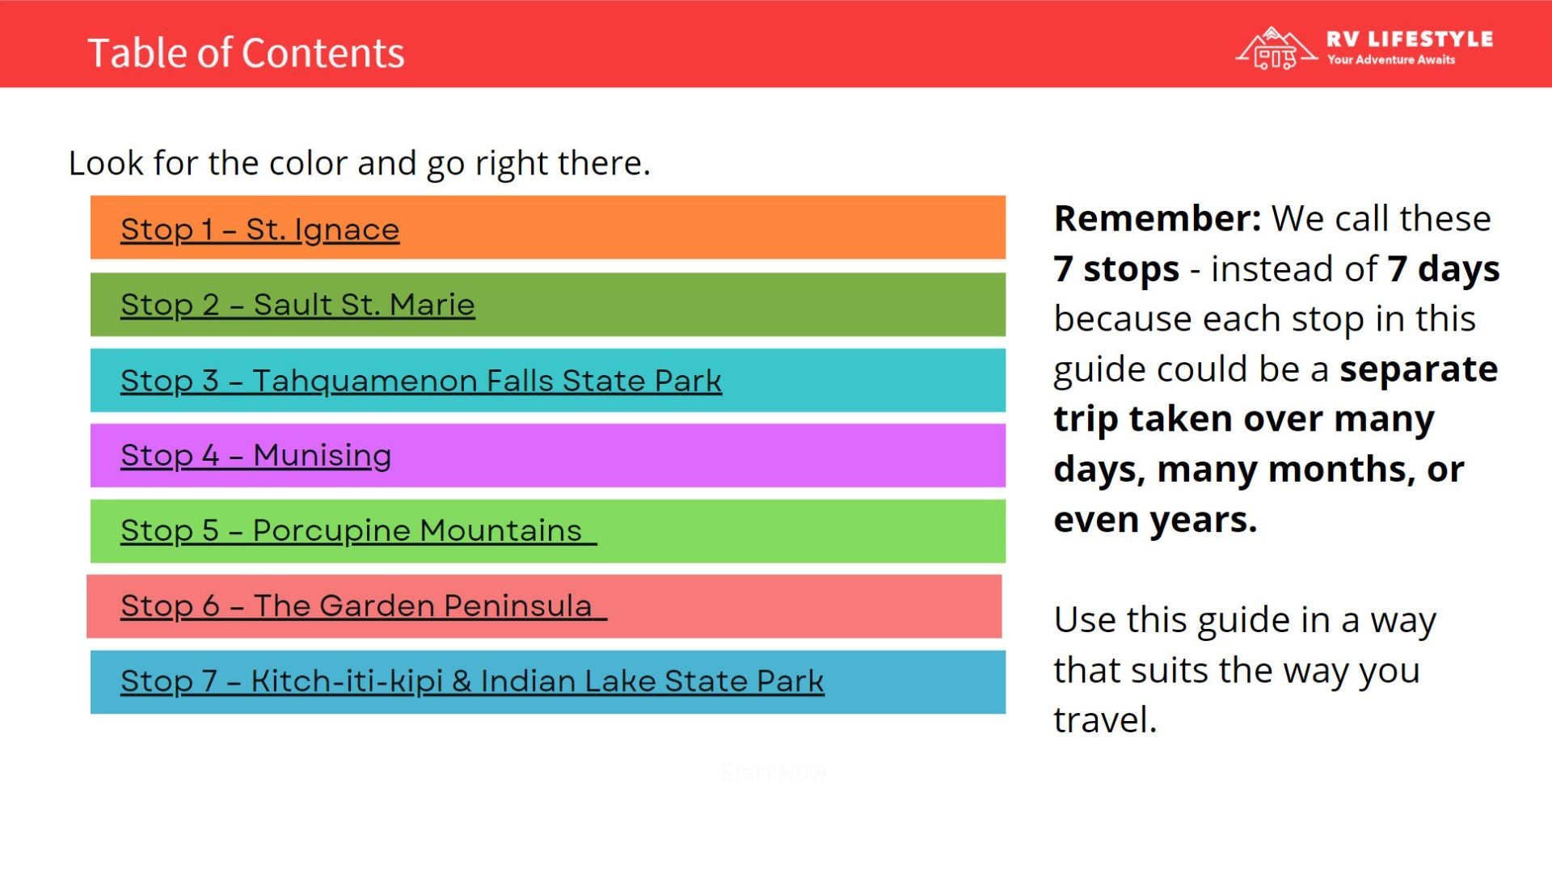Click the RV LIFESTYLE brand name
This screenshot has width=1552, height=873.
[x=1409, y=39]
